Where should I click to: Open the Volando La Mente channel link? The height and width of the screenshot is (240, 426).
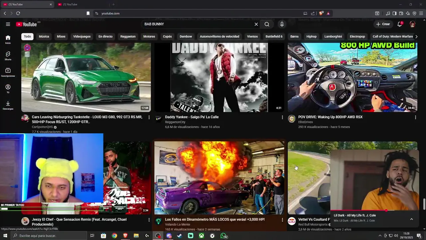[177, 224]
